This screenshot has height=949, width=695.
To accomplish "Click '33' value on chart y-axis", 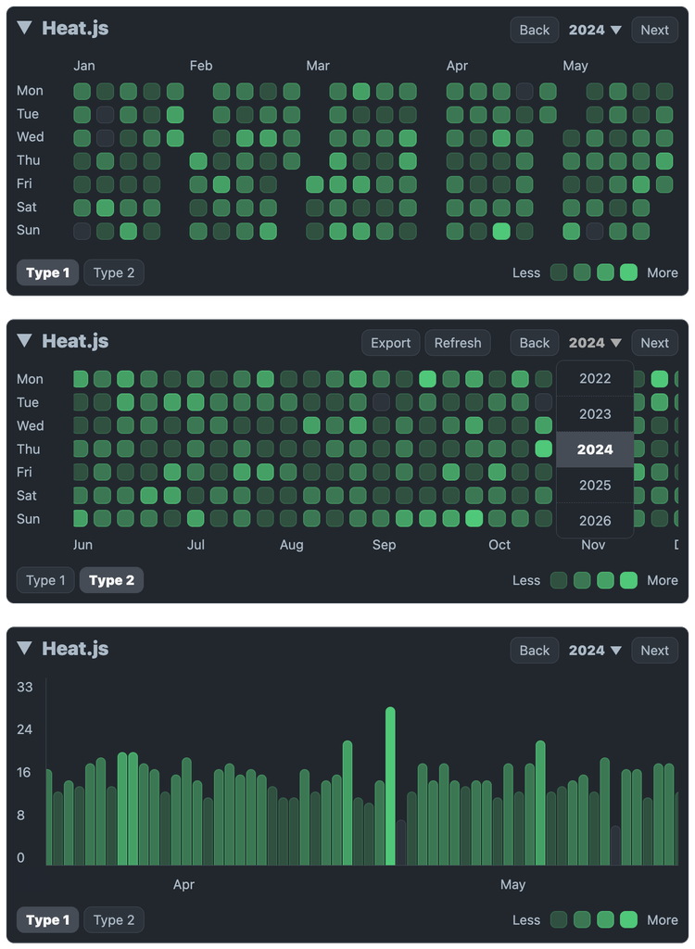I will coord(25,687).
